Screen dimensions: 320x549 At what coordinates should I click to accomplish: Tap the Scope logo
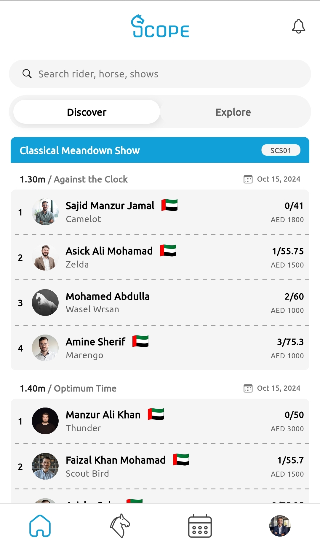click(x=160, y=26)
